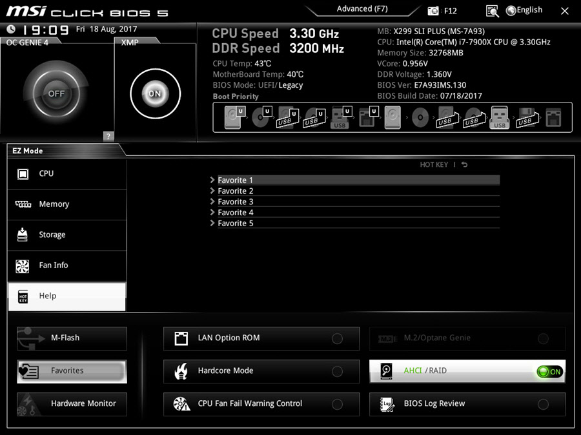Screen dimensions: 581x435
Task: Expand the Favorite 1 entry
Action: [235, 180]
